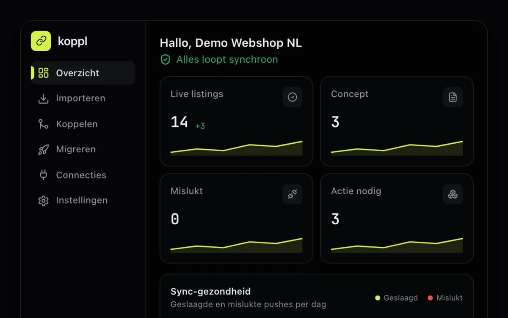Click the Instellingen gear icon
This screenshot has height=318, width=508.
point(43,201)
